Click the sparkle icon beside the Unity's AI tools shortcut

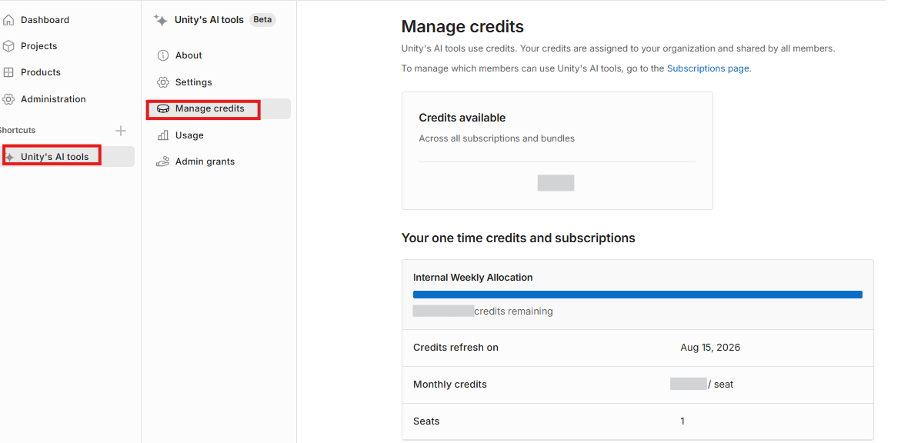tap(9, 157)
